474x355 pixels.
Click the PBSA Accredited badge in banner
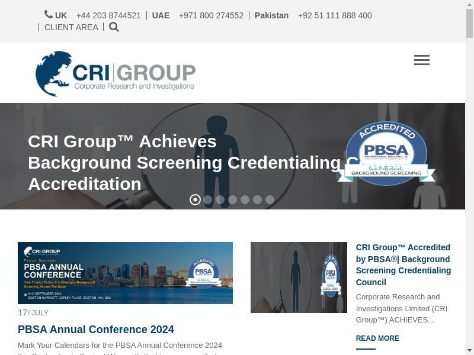(x=386, y=154)
